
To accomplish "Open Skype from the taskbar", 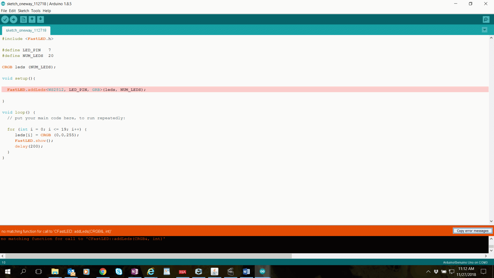I will [119, 272].
